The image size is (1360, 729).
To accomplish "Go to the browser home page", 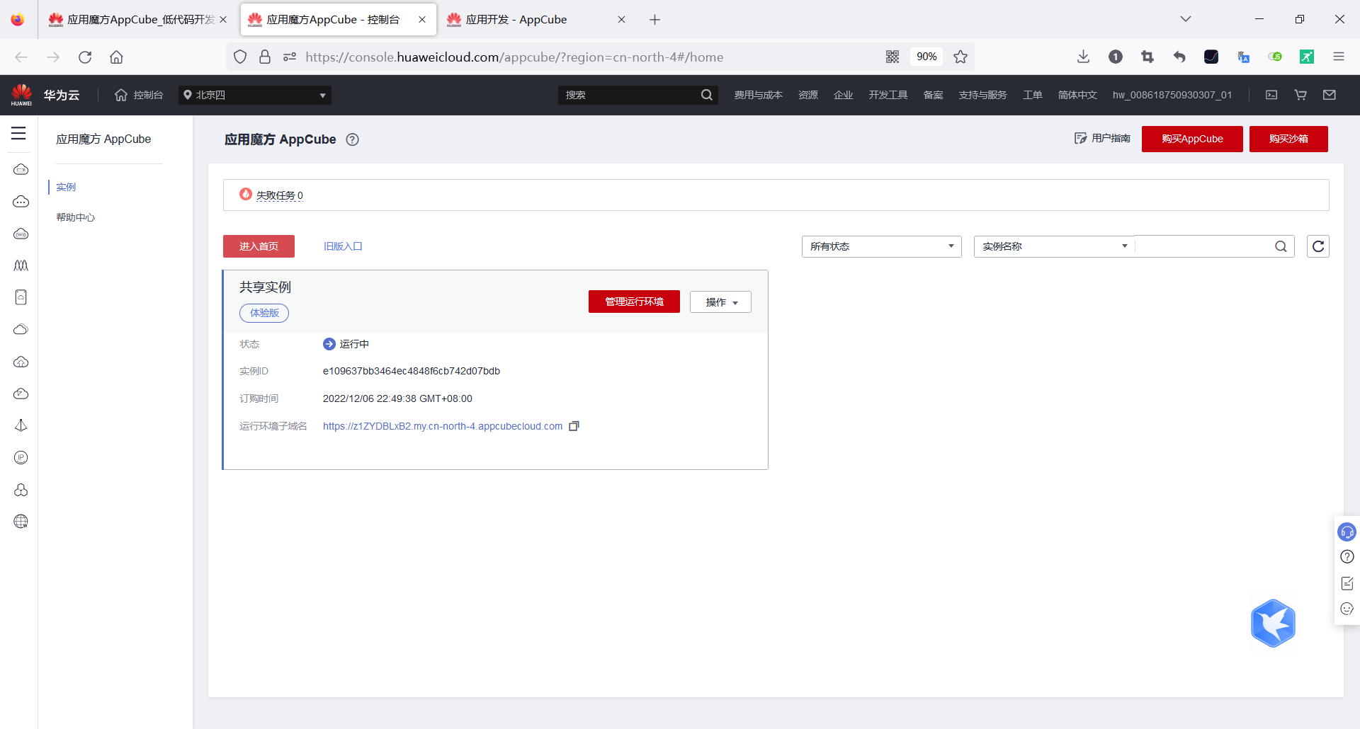I will pos(116,57).
